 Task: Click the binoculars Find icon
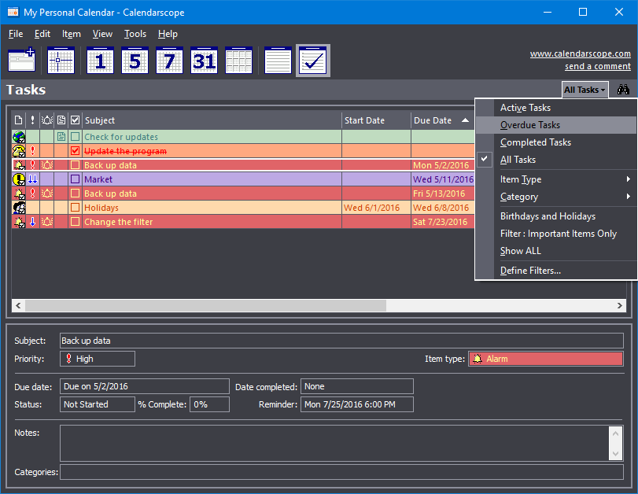coord(623,90)
